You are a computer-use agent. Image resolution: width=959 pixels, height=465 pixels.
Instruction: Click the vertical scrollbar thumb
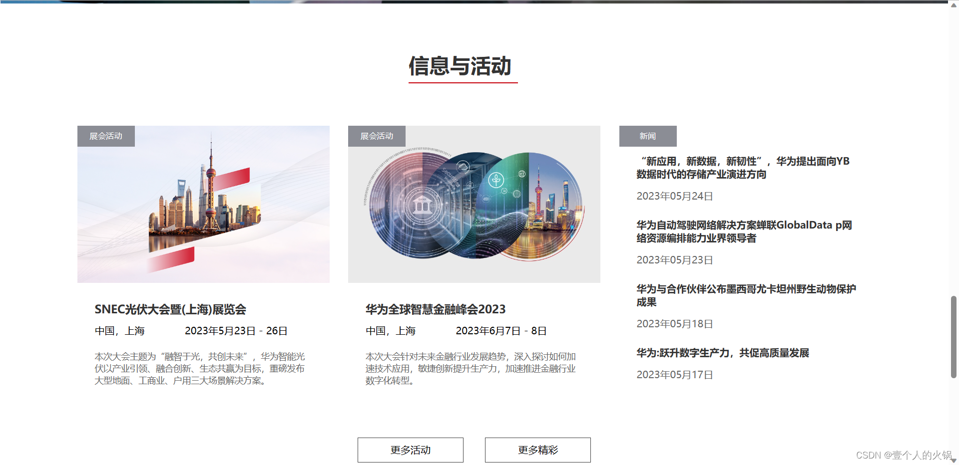954,337
